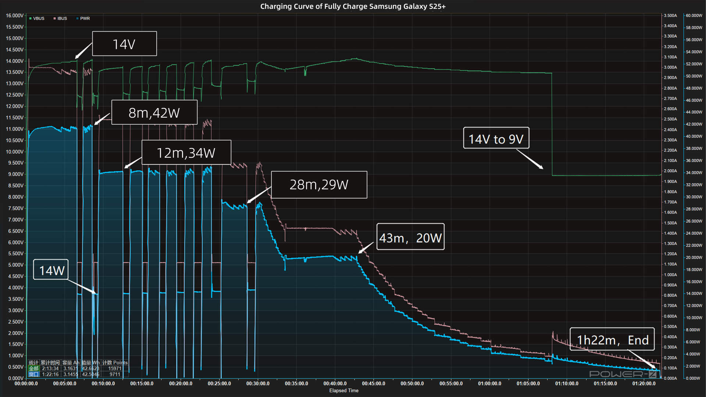Click the pink IBUS legend color marker
The width and height of the screenshot is (706, 397).
[x=54, y=18]
